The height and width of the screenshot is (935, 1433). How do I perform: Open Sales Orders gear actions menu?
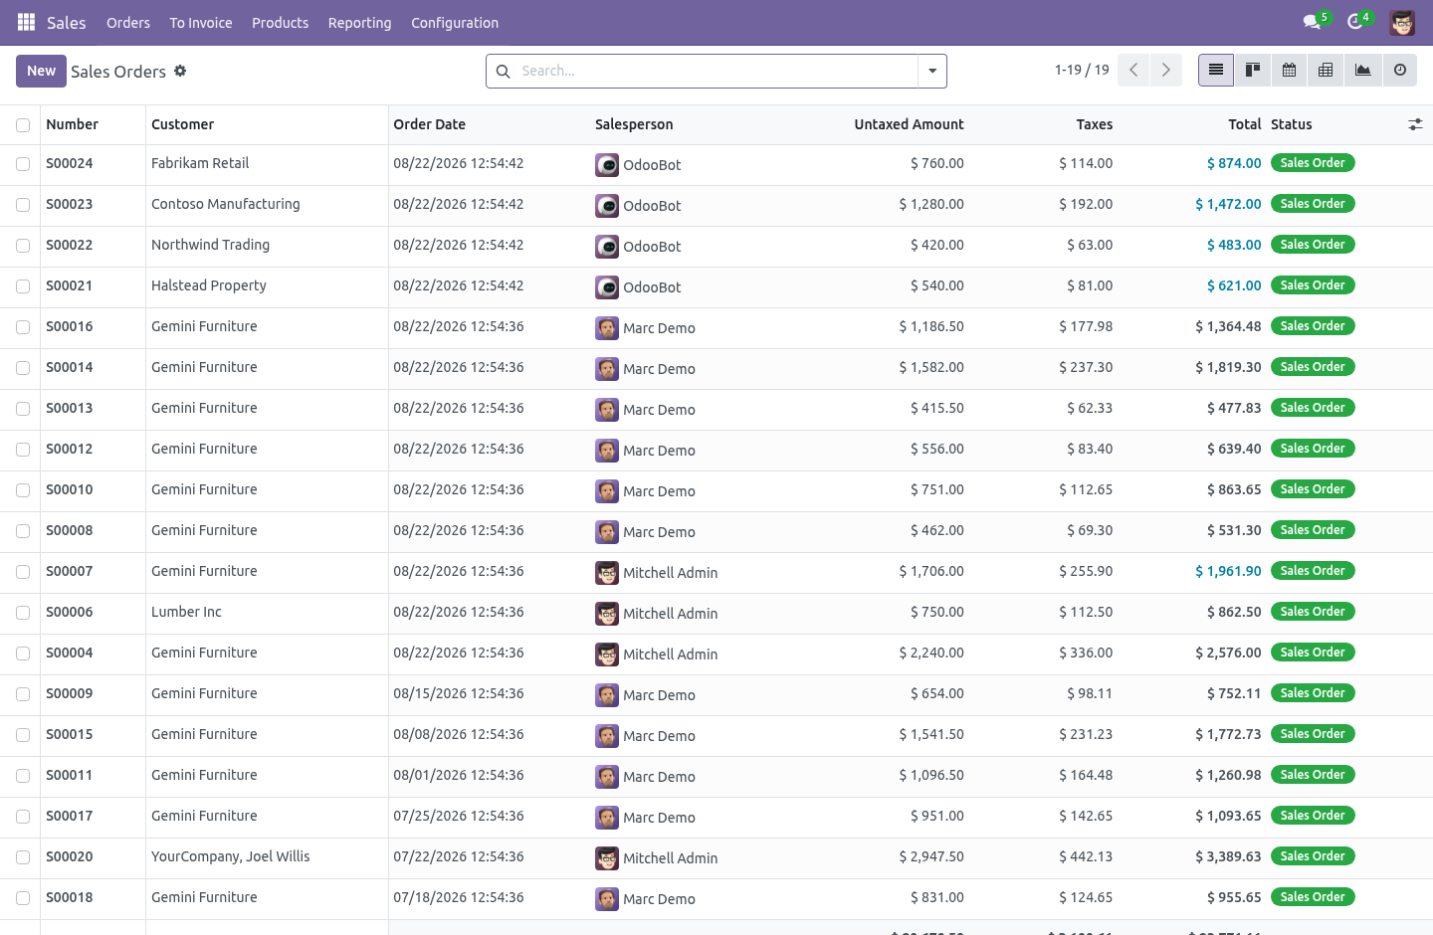(x=180, y=71)
